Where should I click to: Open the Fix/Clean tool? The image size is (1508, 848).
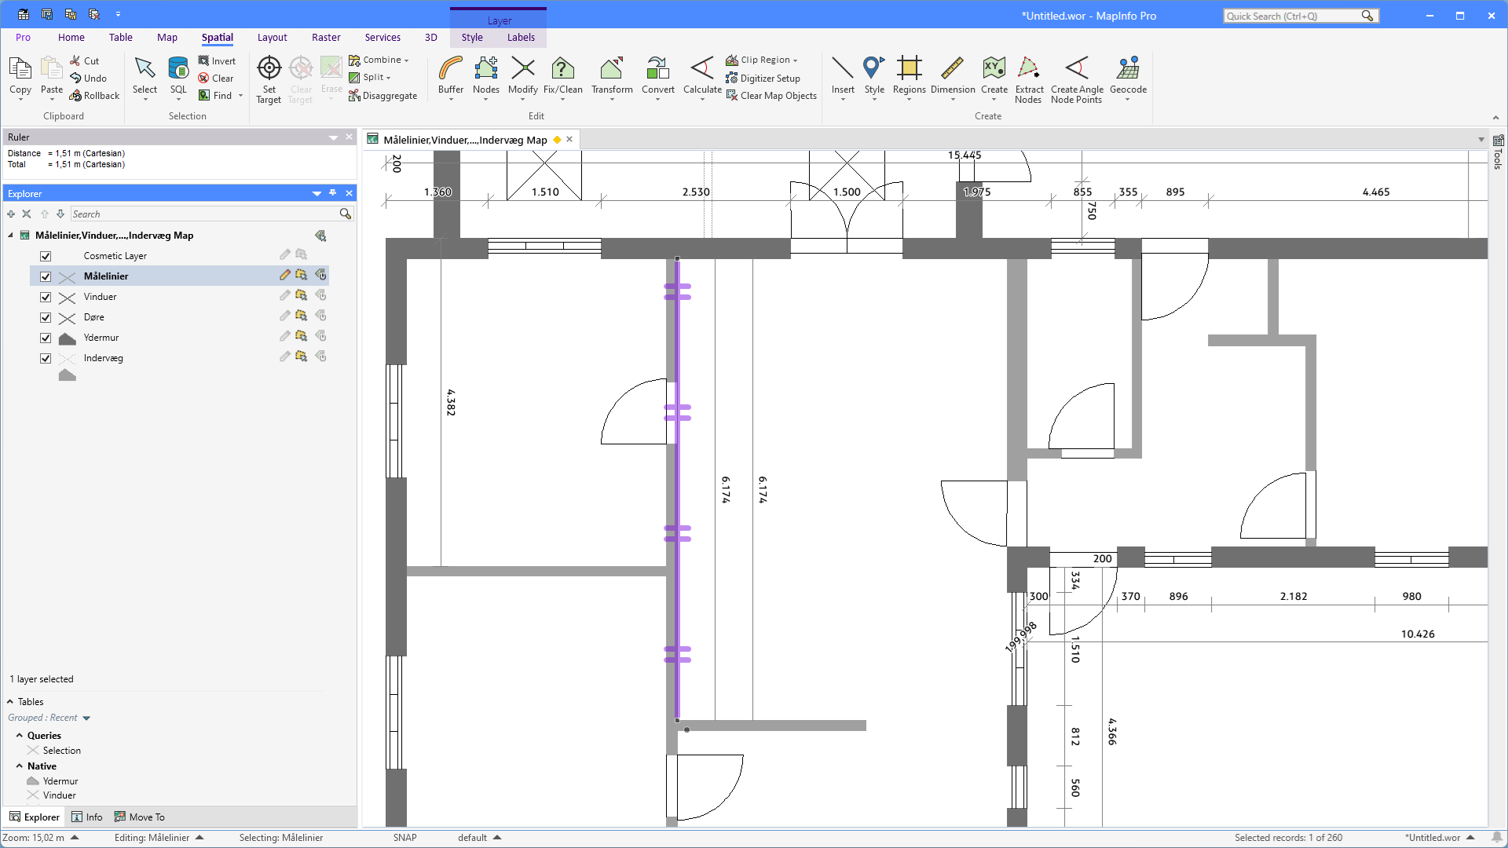(562, 69)
